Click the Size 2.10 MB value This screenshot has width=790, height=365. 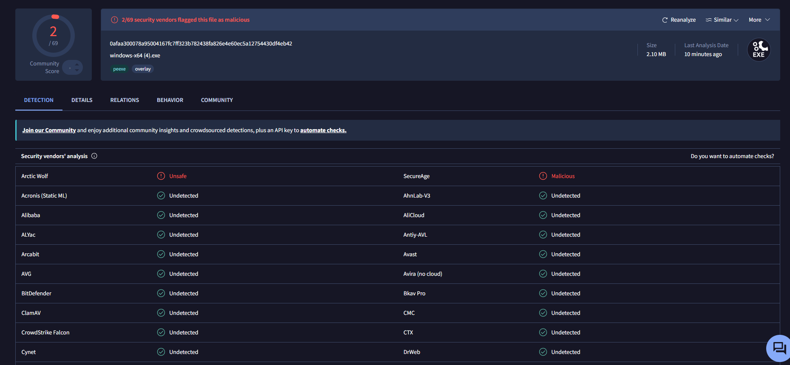coord(656,54)
